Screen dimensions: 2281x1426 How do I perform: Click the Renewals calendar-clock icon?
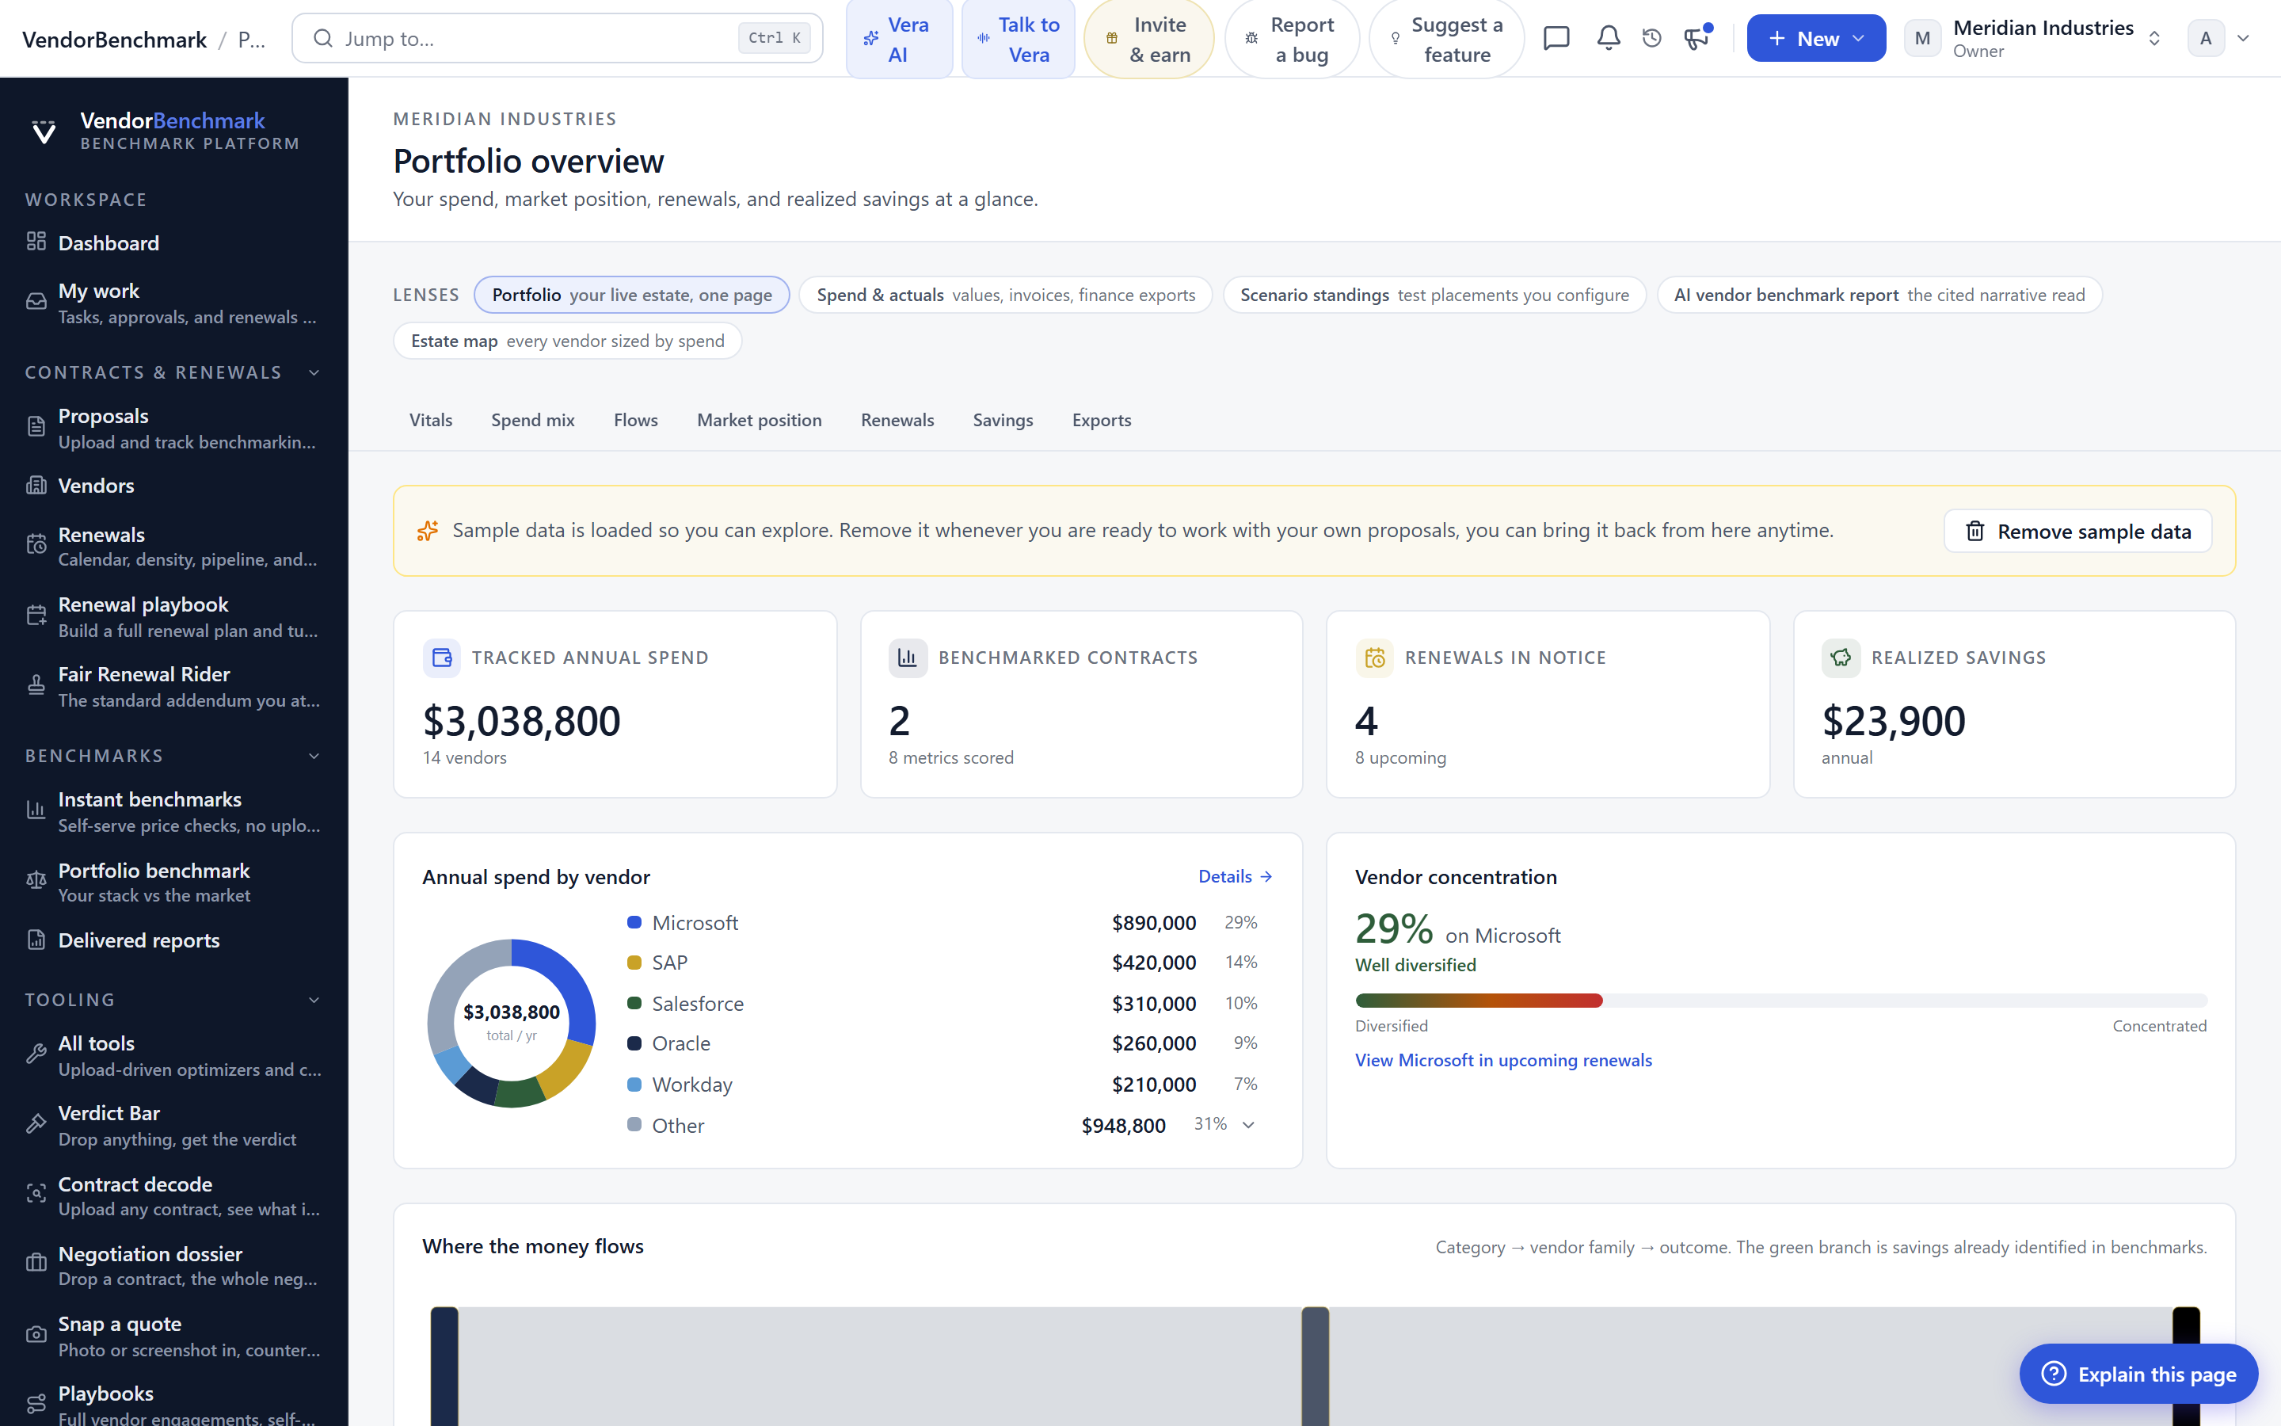coord(36,545)
